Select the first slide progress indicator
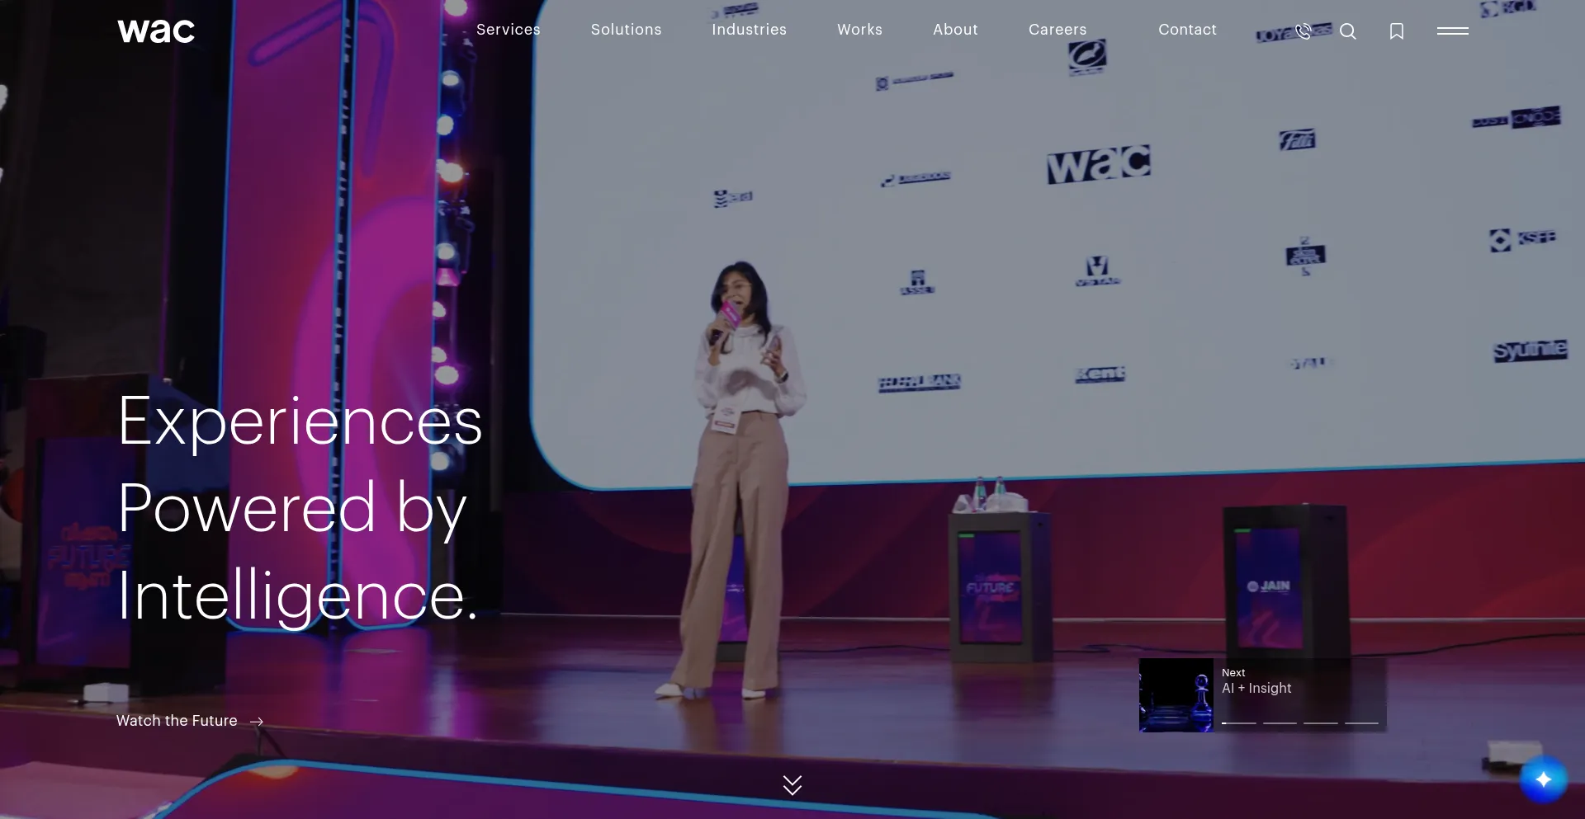 tap(1239, 723)
